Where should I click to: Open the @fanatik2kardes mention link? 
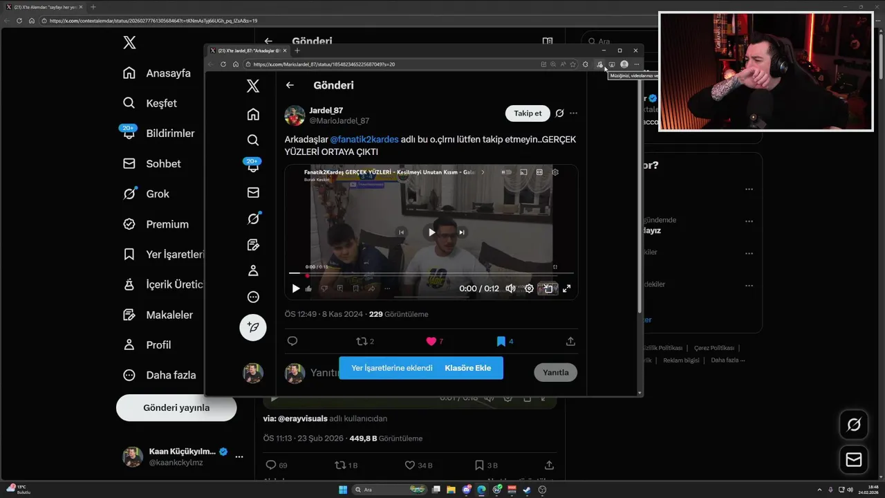364,139
